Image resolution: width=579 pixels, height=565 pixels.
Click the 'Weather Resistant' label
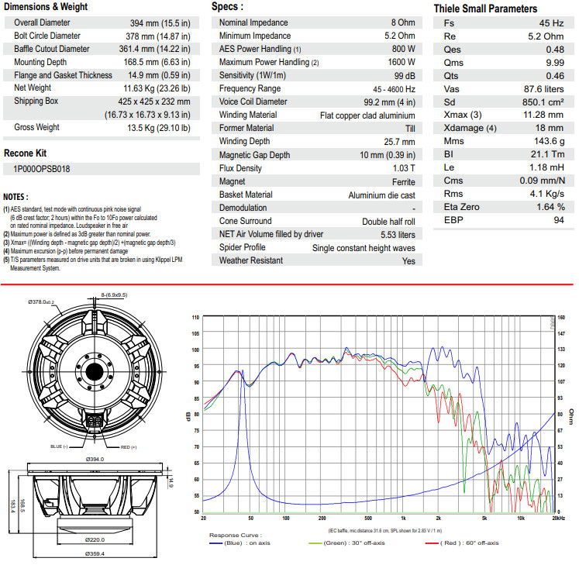coord(250,260)
